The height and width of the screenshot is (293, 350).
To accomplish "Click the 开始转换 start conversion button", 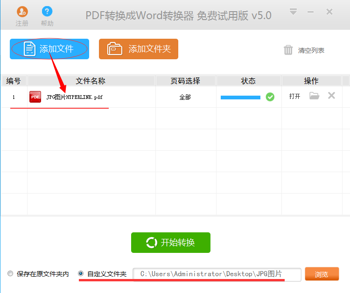I will click(171, 243).
